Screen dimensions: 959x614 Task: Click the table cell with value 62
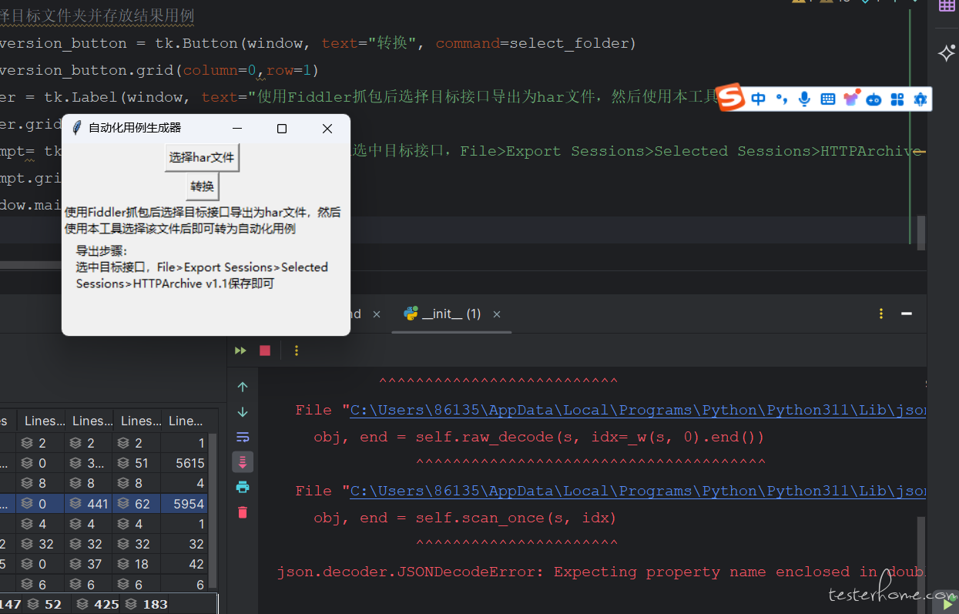[137, 504]
